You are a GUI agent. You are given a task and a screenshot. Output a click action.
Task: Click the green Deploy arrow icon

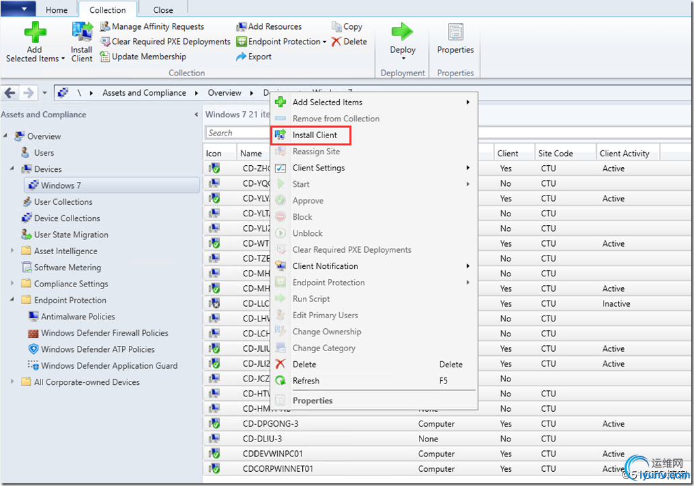(403, 32)
